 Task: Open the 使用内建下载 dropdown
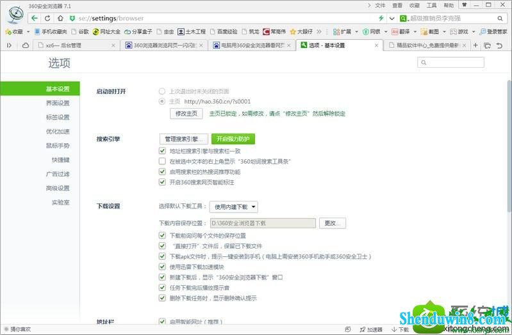coord(234,206)
